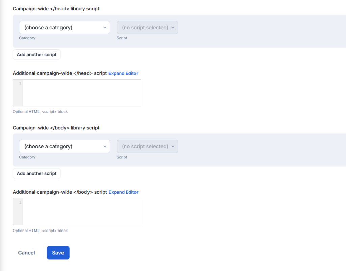Click the Category label under </body> library
The height and width of the screenshot is (271, 346).
[27, 157]
